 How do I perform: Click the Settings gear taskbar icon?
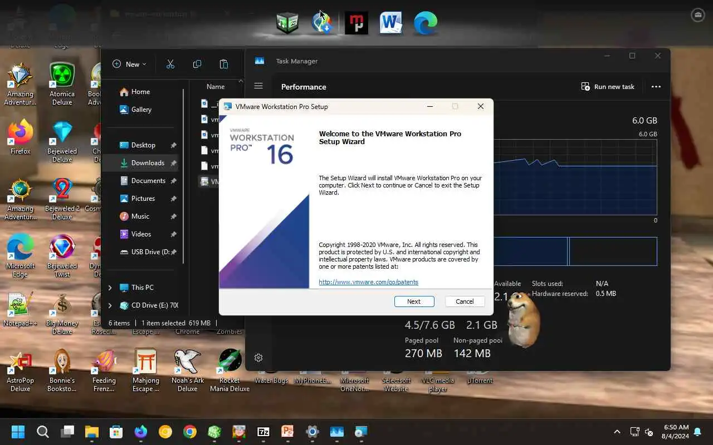[x=312, y=432]
